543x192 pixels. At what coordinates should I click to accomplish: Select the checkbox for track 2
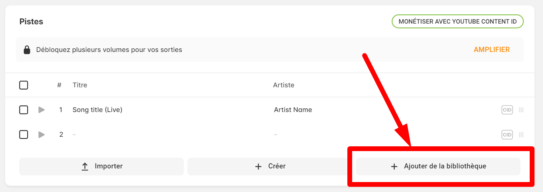click(24, 135)
